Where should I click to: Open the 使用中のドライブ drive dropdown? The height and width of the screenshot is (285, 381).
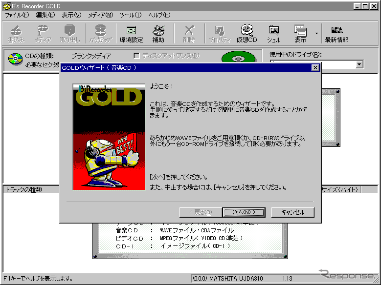click(359, 64)
